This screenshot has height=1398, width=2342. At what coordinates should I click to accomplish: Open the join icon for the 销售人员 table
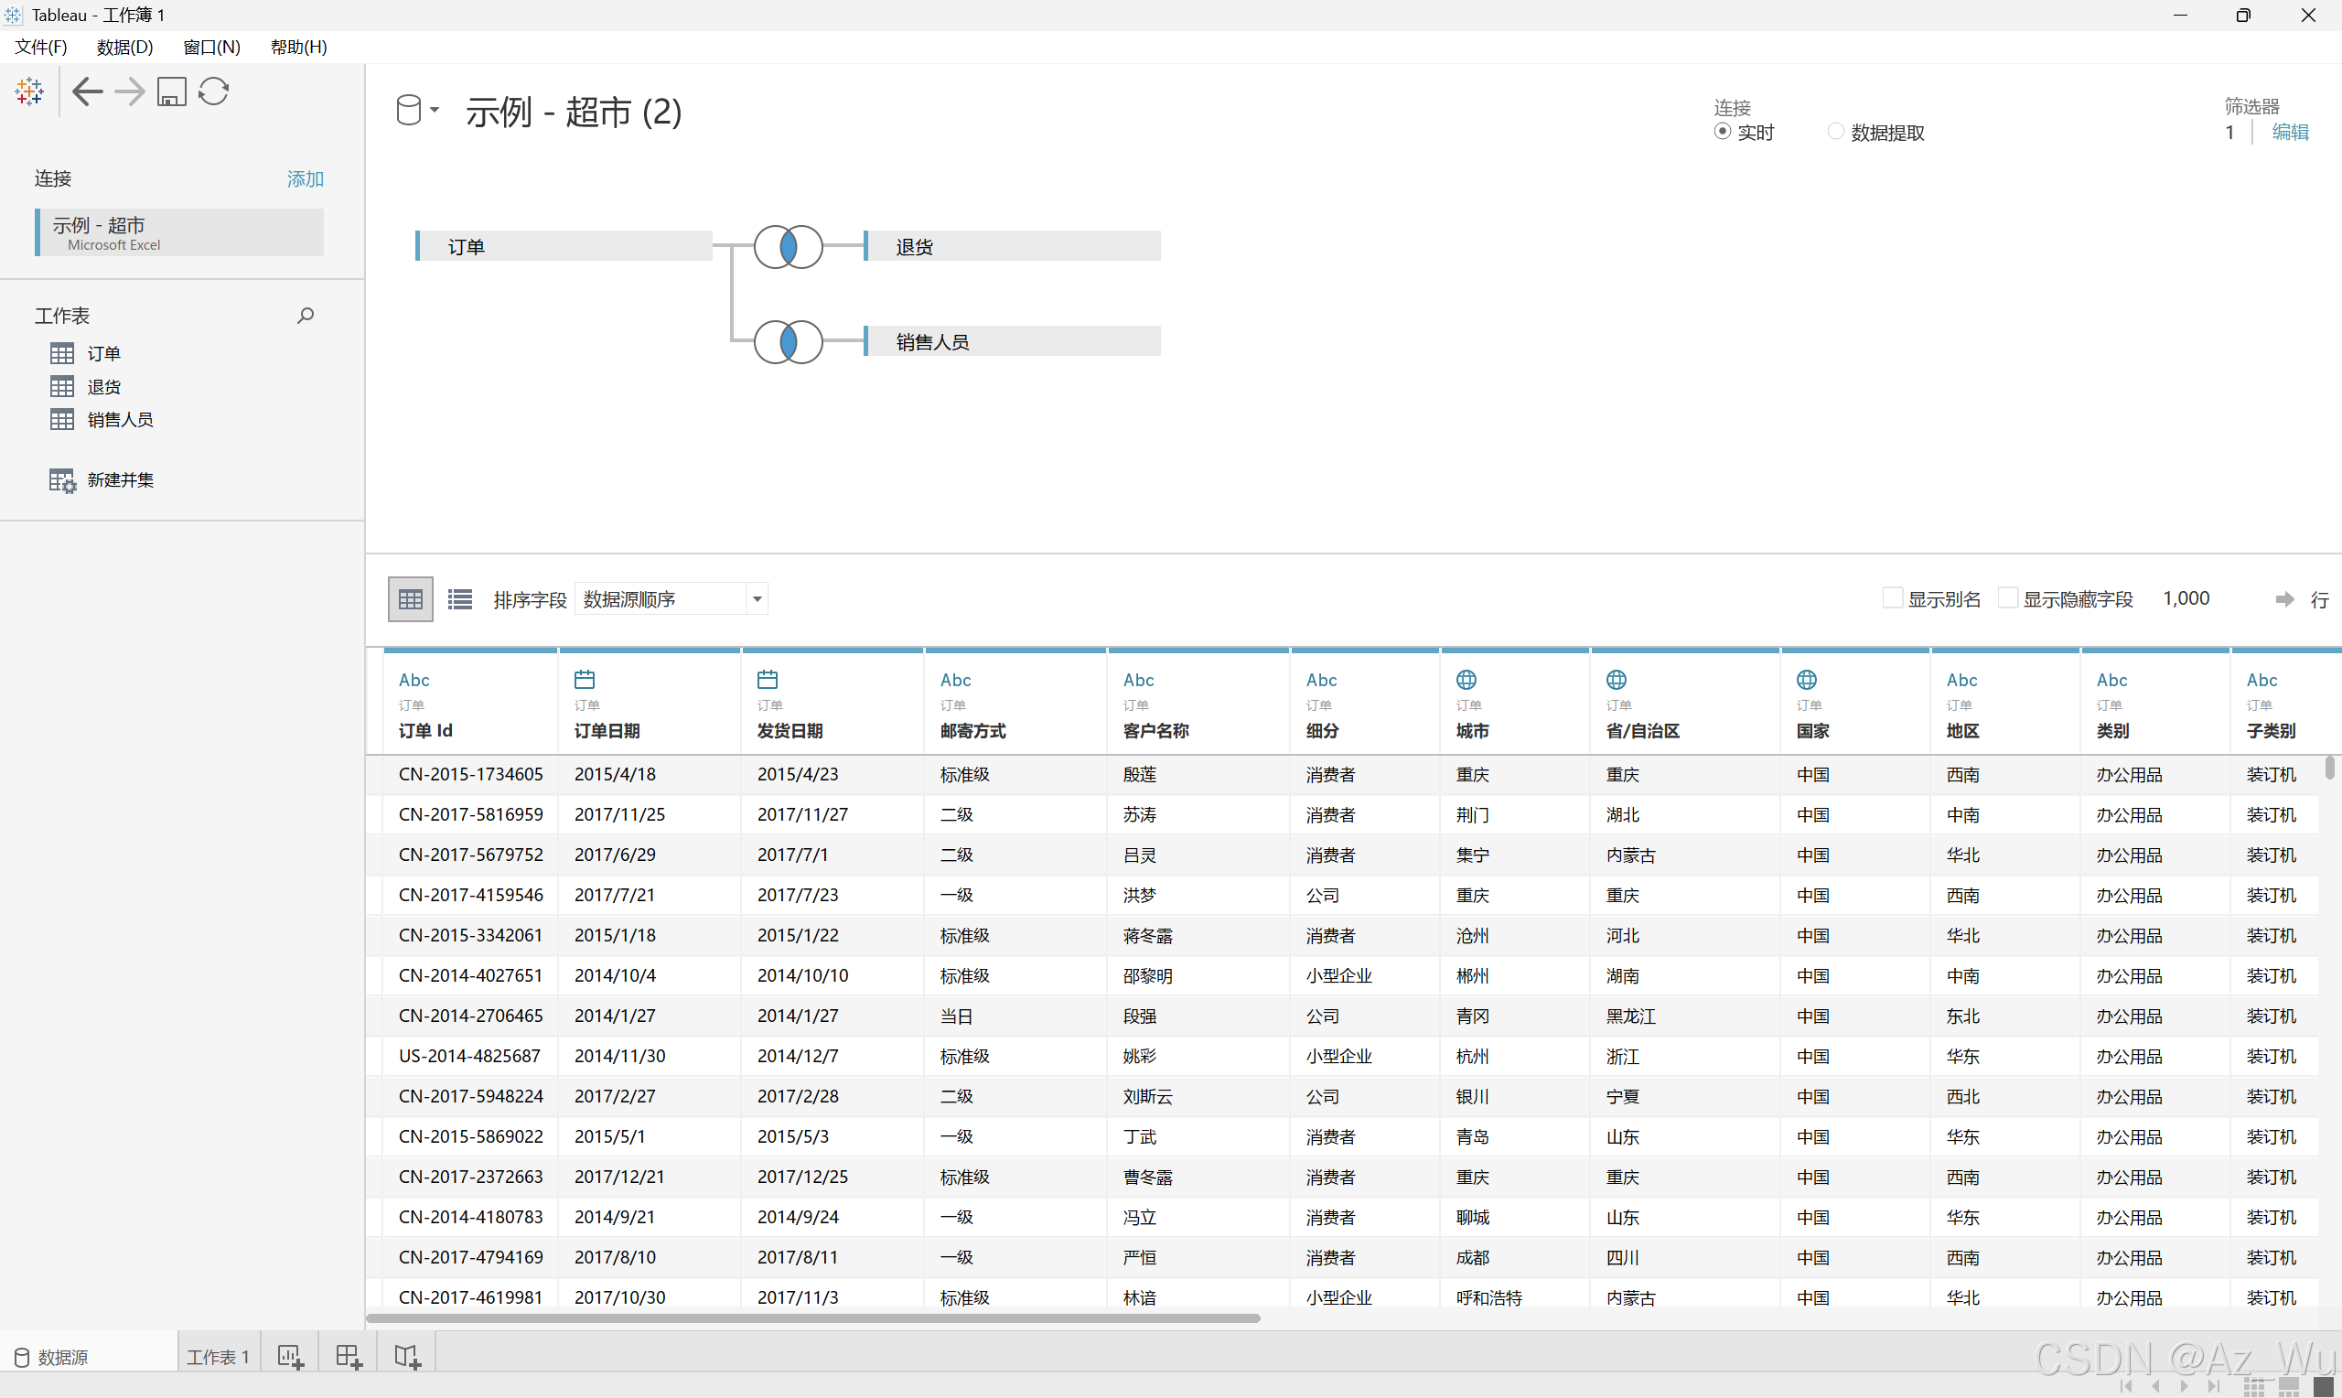tap(789, 342)
